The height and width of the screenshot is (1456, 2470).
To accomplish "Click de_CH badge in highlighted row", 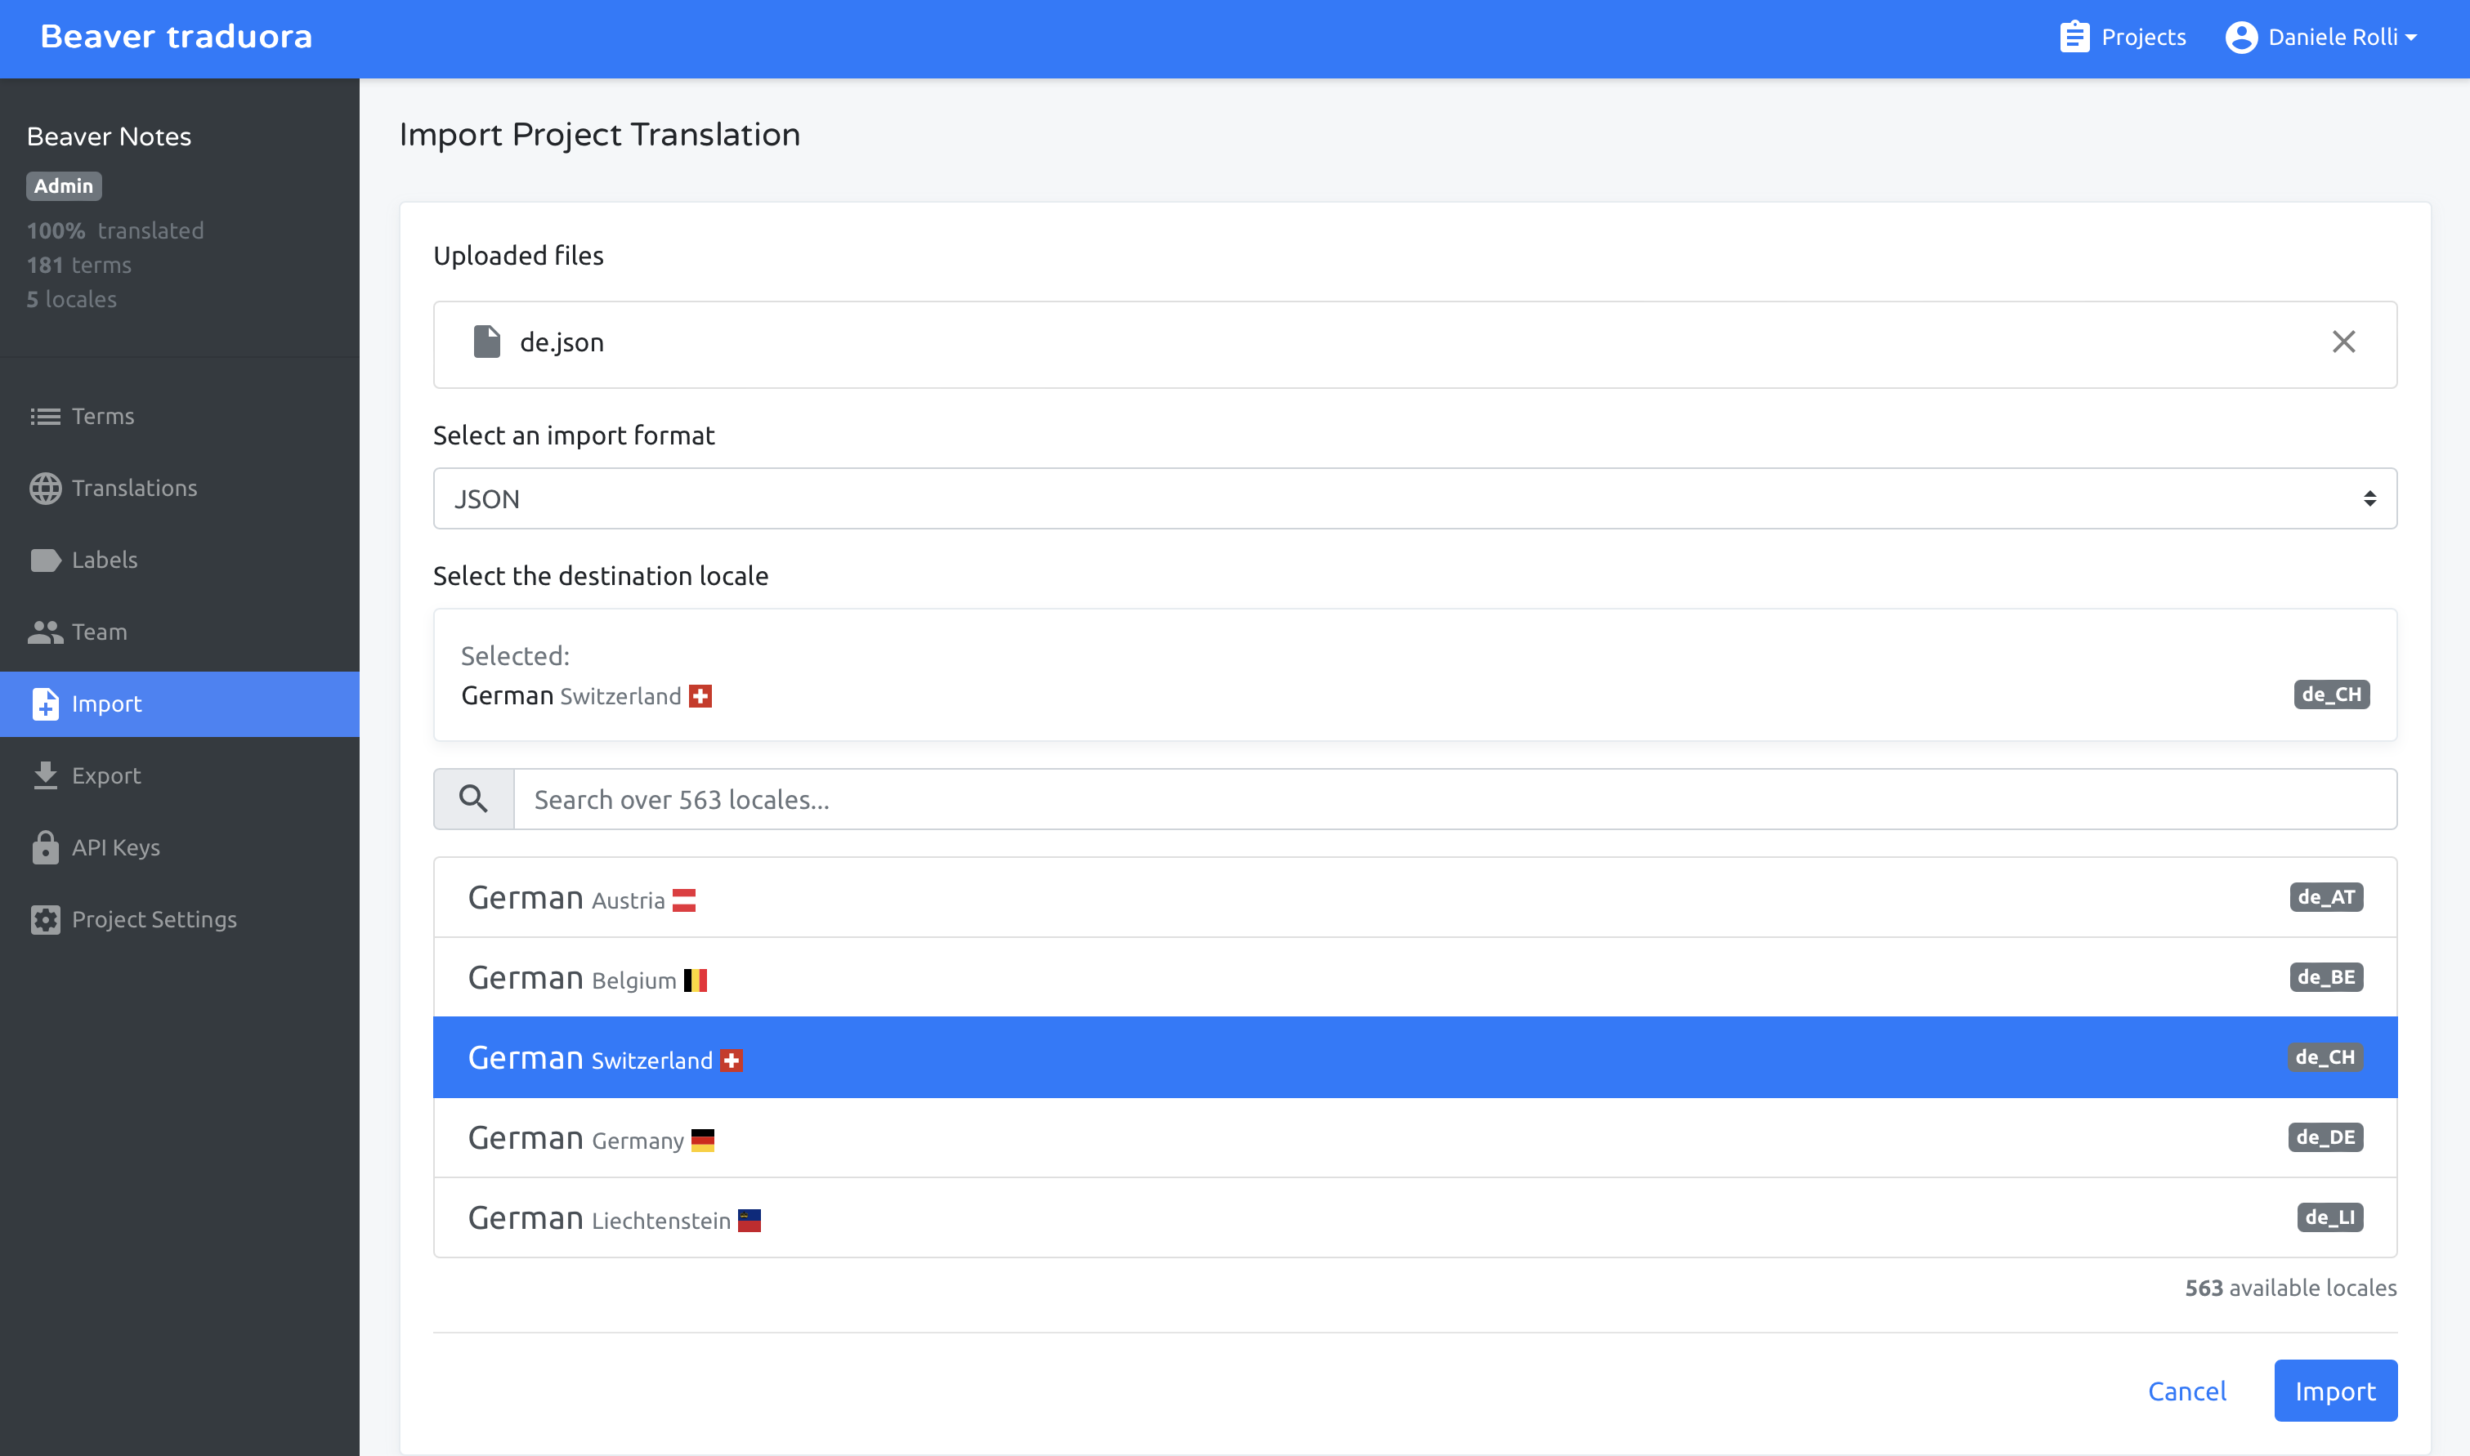I will pos(2326,1056).
